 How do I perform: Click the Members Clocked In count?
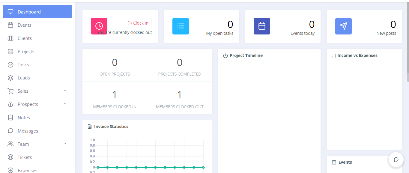115,95
